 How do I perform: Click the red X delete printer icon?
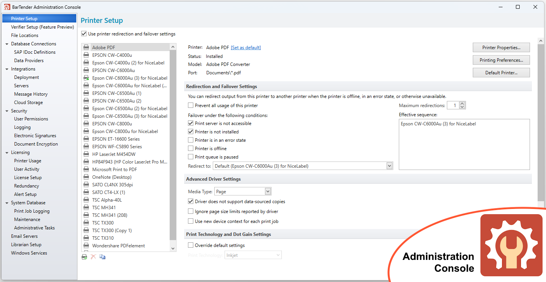click(x=93, y=257)
